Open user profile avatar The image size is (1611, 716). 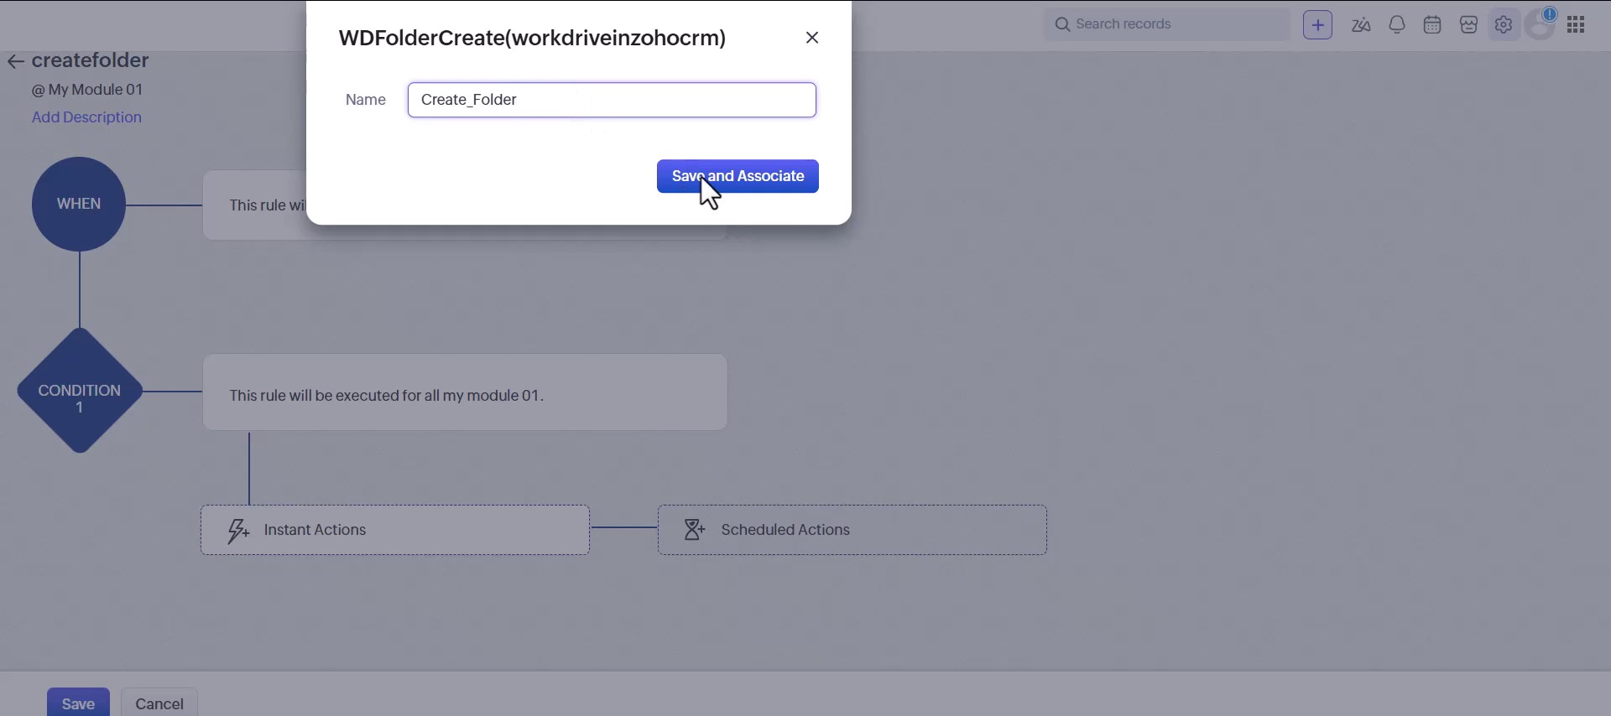click(1541, 25)
